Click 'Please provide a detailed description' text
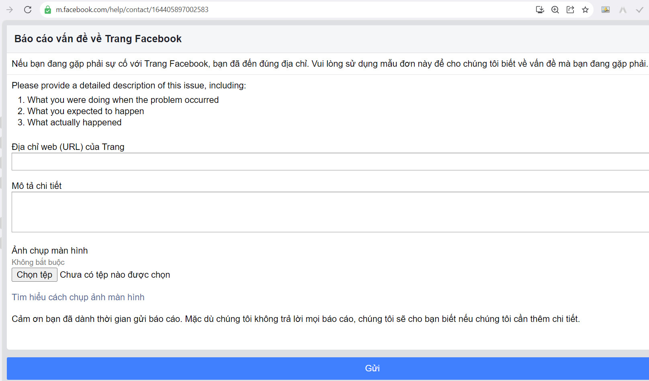 pyautogui.click(x=129, y=85)
